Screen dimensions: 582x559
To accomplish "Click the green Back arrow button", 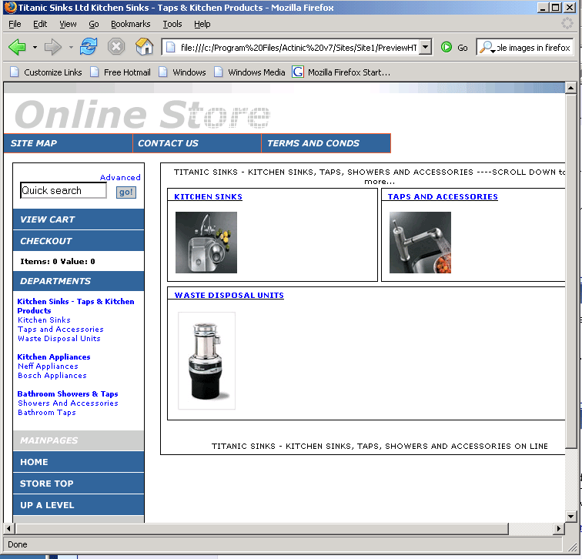I will click(17, 48).
